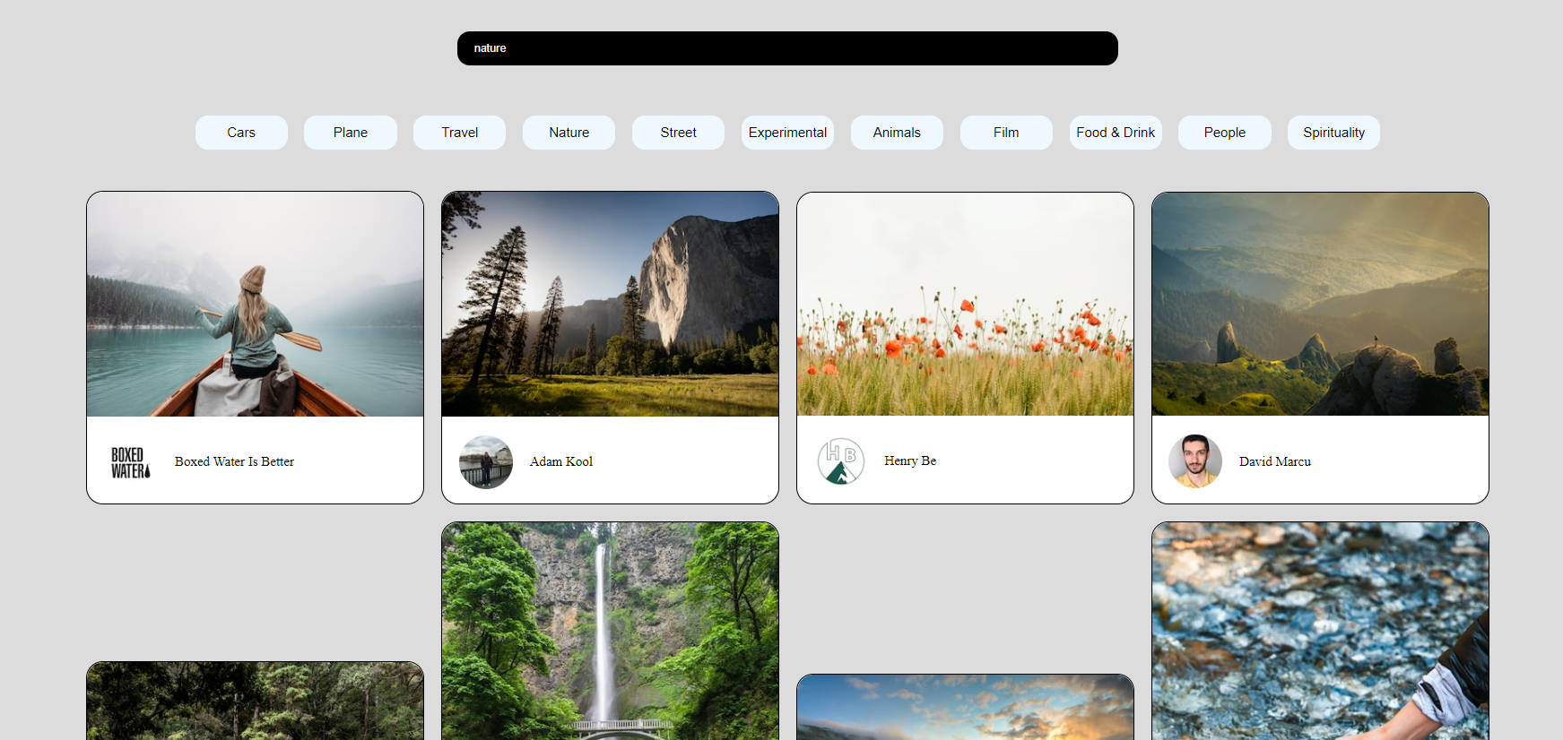Pick the Film category
This screenshot has width=1563, height=740.
pos(1006,133)
